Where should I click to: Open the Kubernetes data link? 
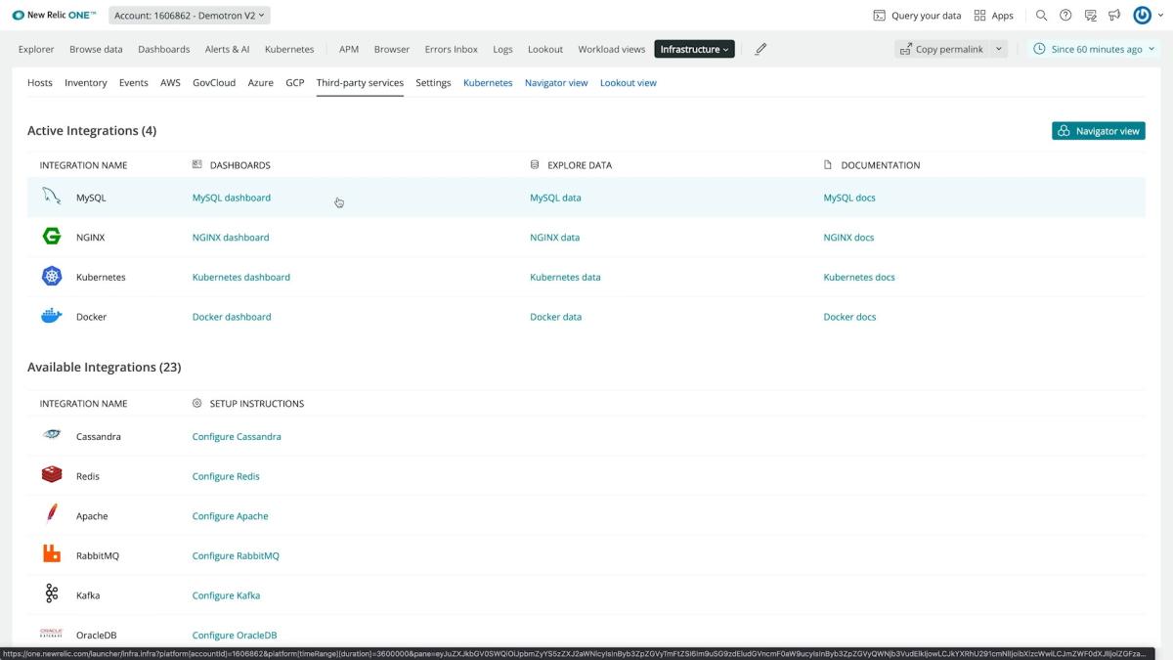[565, 277]
